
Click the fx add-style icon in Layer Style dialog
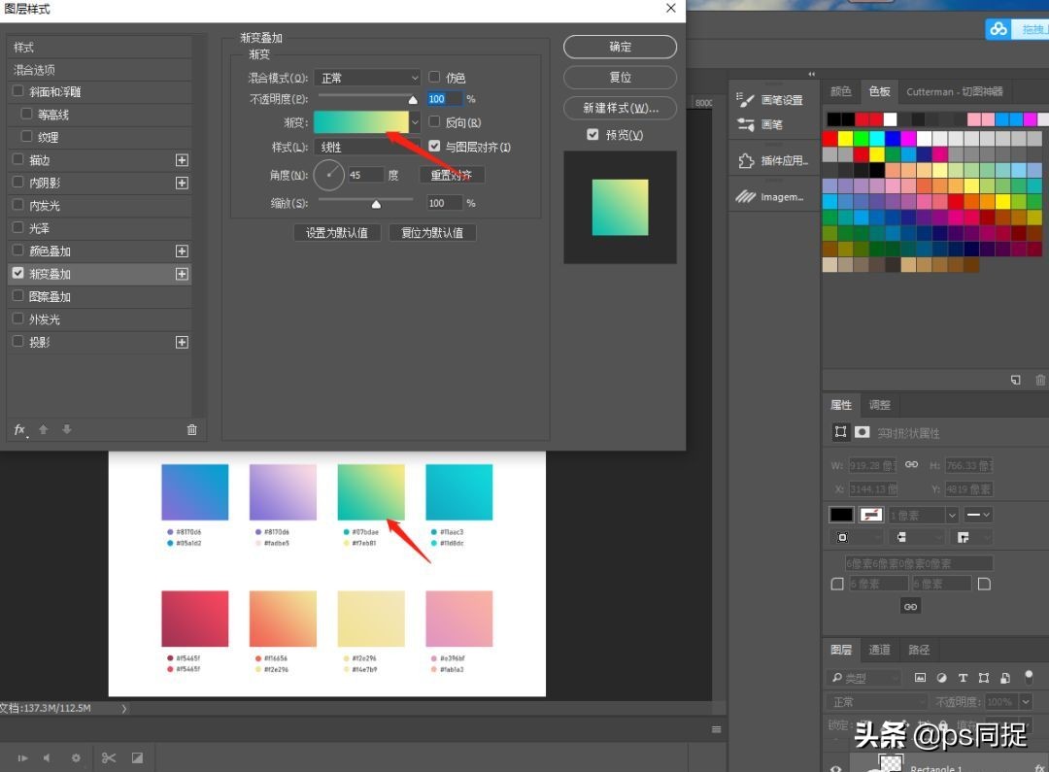point(19,429)
